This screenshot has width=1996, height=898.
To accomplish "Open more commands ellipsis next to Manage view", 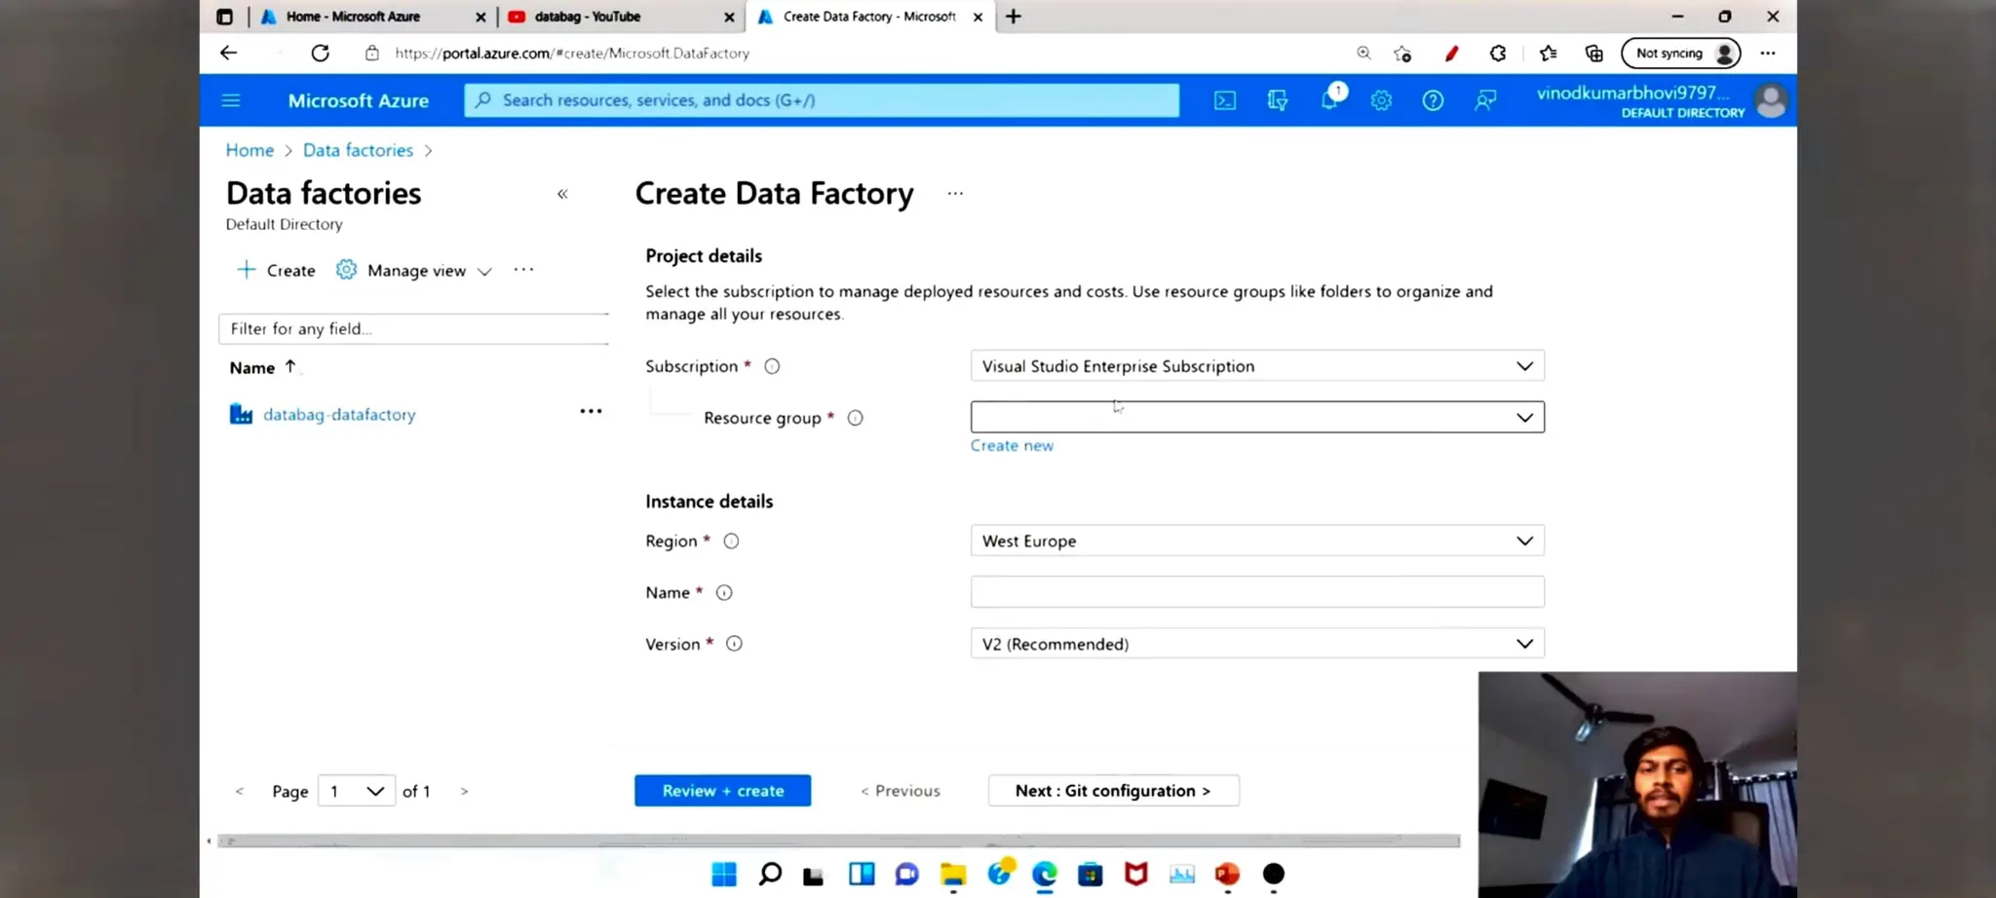I will pos(523,270).
